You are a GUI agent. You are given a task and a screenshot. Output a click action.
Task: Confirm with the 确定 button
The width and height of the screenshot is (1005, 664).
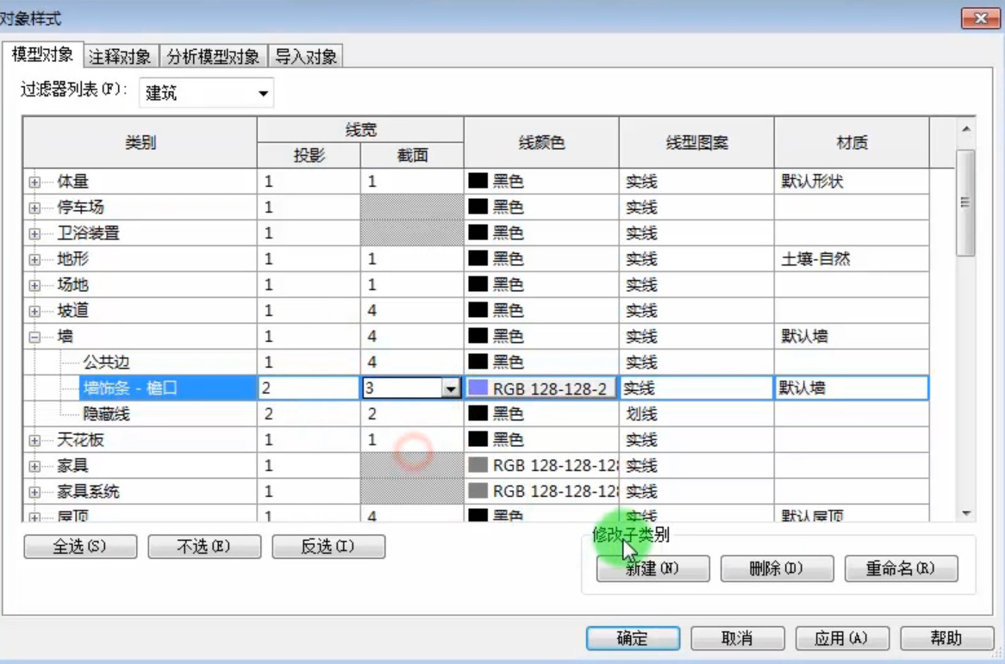(x=633, y=638)
